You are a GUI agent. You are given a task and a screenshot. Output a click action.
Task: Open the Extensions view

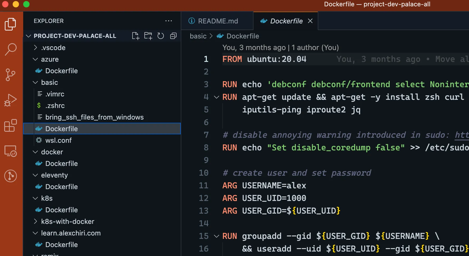tap(11, 126)
